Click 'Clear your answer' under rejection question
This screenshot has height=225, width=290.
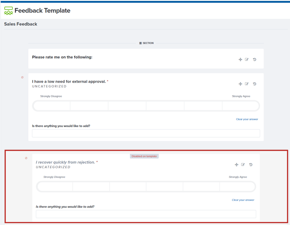pyautogui.click(x=243, y=200)
